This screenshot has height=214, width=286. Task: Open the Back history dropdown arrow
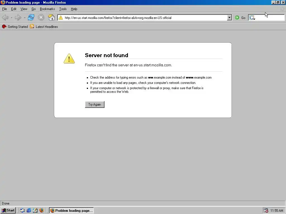pyautogui.click(x=11, y=18)
